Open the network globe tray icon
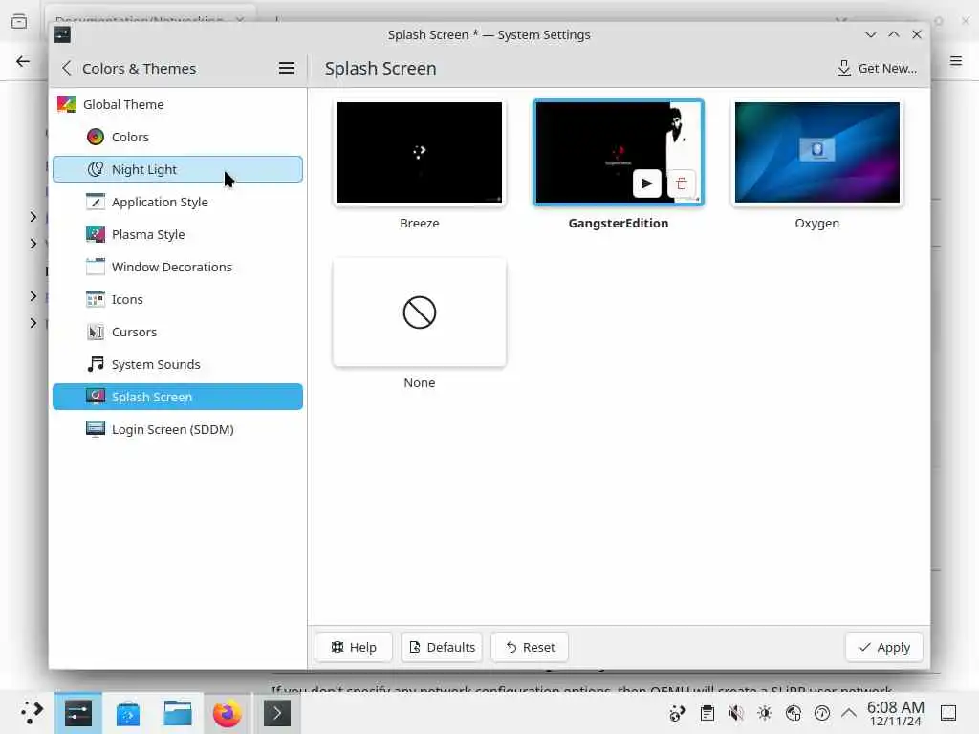Image resolution: width=979 pixels, height=734 pixels. coord(678,713)
